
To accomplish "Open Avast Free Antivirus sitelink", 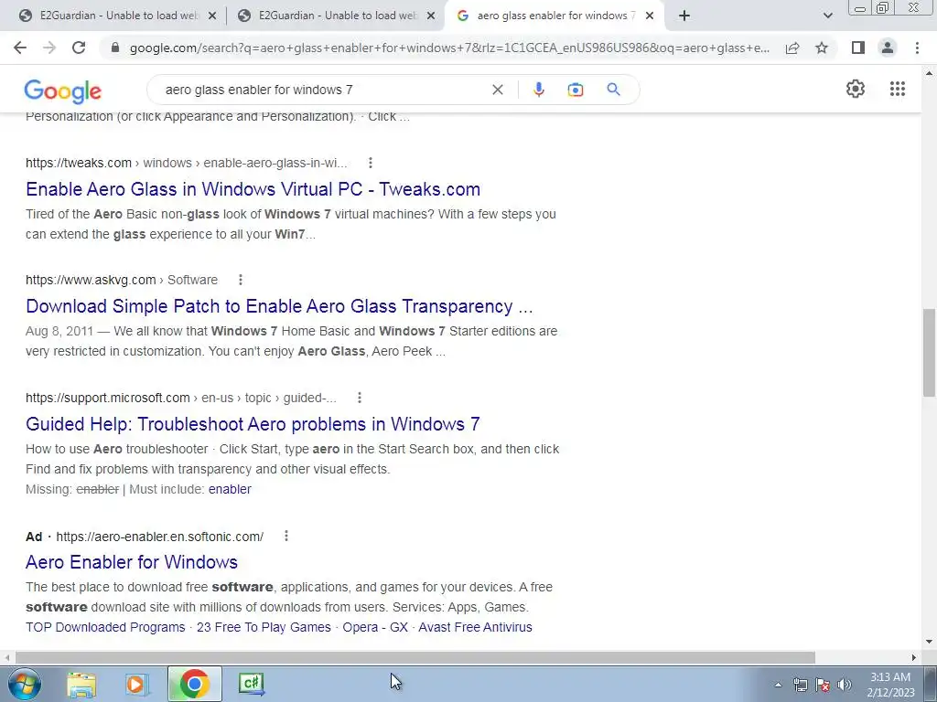I will (x=475, y=627).
